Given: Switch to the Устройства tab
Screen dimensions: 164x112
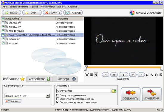Looking at the screenshot, I should click(39, 79).
